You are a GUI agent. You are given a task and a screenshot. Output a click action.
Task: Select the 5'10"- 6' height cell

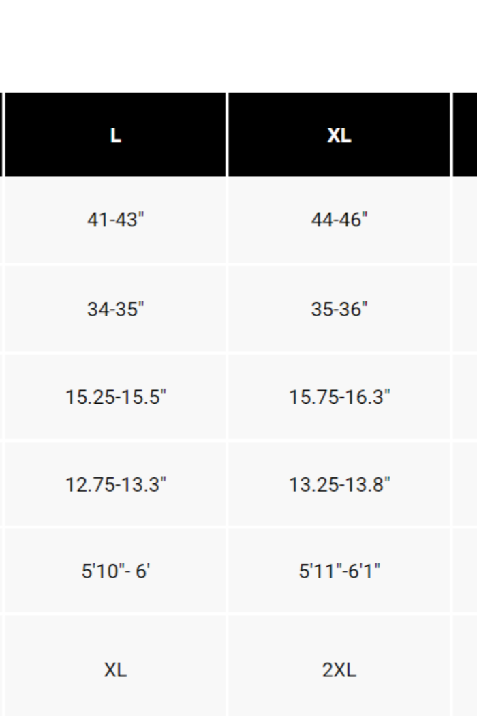pyautogui.click(x=115, y=571)
